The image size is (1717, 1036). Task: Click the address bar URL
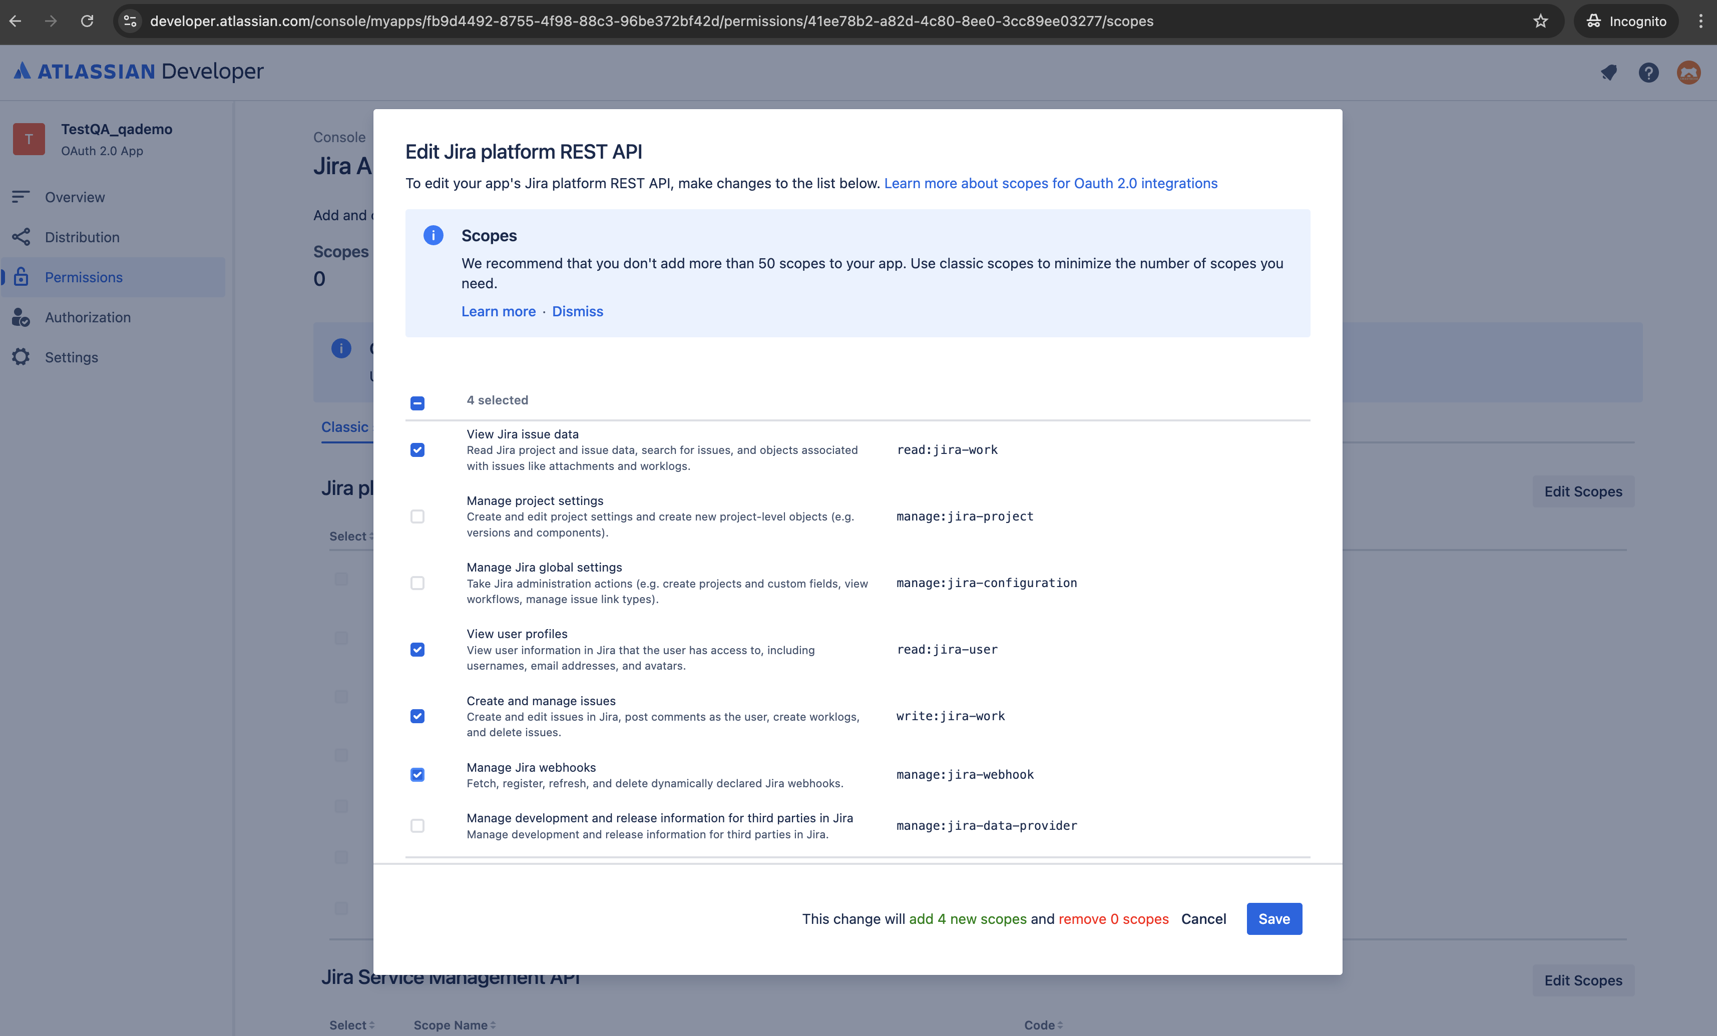(x=652, y=21)
